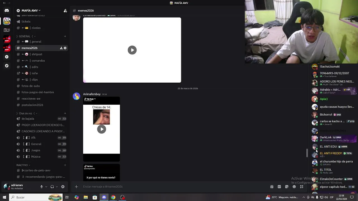Toggle headphone deafen in user panel
The height and width of the screenshot is (201, 358).
tap(52, 187)
